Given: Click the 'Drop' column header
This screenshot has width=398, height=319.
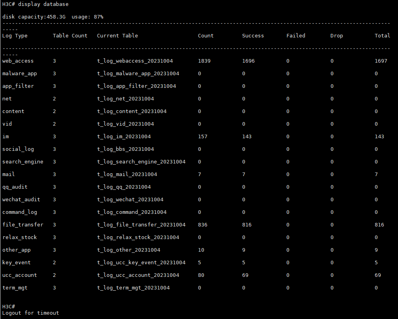Looking at the screenshot, I should 336,36.
